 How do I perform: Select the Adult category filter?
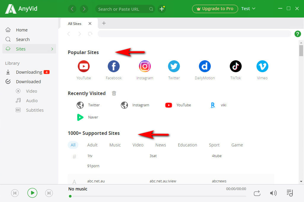click(x=92, y=145)
